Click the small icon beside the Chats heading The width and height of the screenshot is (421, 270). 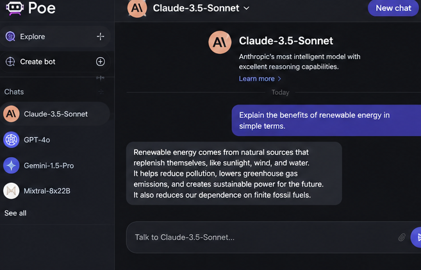[101, 92]
